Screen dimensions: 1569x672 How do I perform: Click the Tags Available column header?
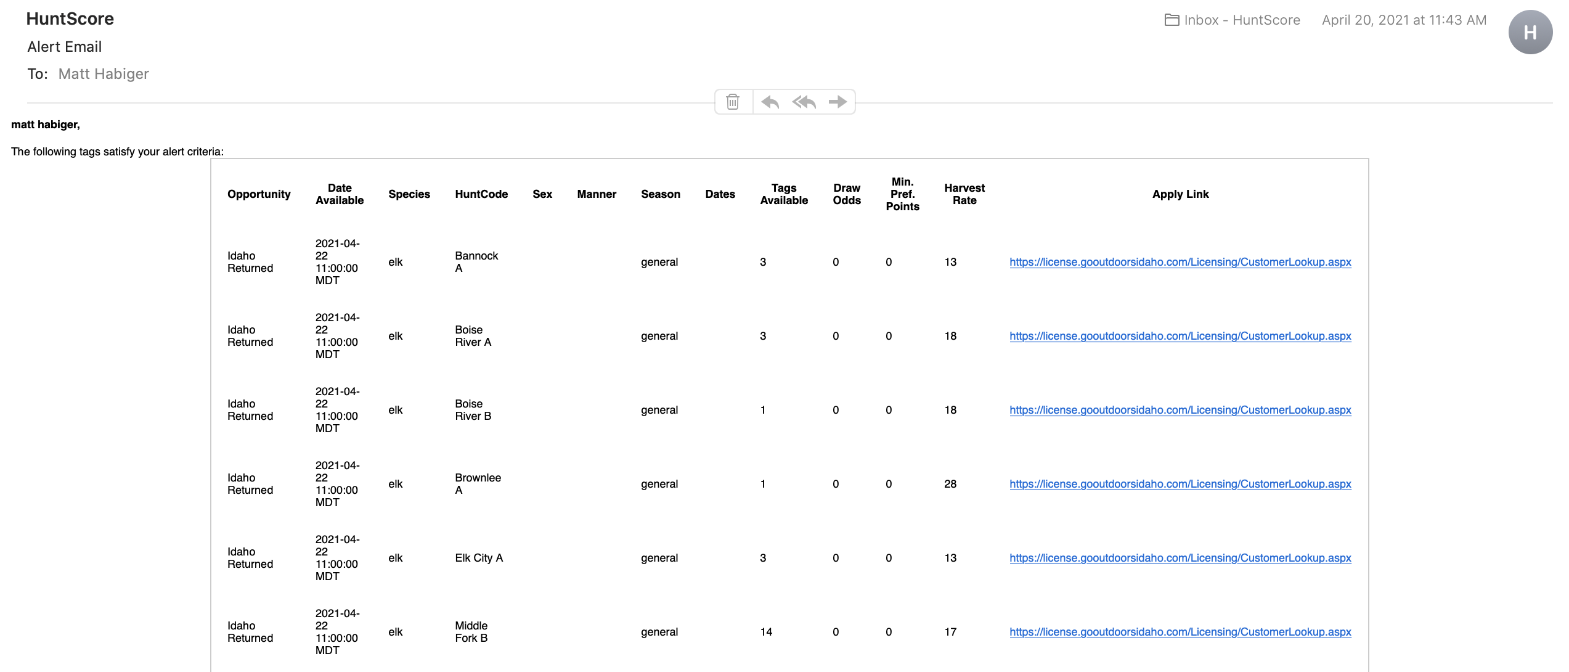784,194
